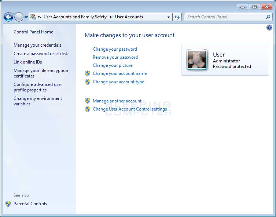Click the magnifier search icon
Image resolution: width=276 pixels, height=217 pixels.
(268, 17)
